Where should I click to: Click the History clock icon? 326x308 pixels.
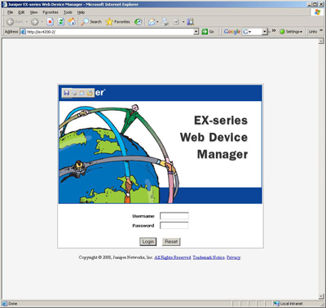(139, 22)
